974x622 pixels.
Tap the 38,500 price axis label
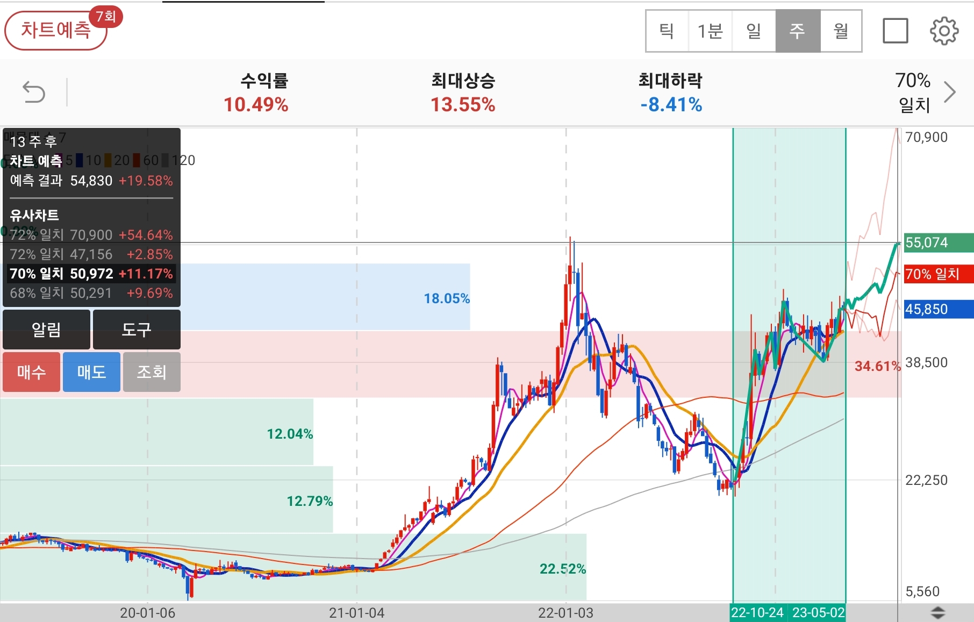[x=927, y=362]
